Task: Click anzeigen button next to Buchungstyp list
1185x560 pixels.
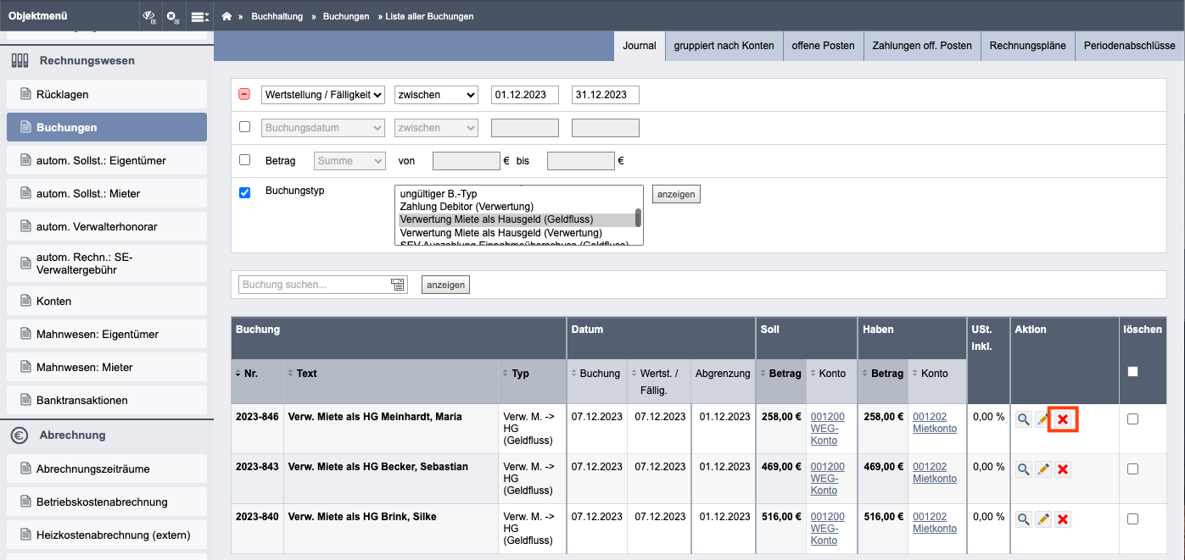Action: (676, 195)
